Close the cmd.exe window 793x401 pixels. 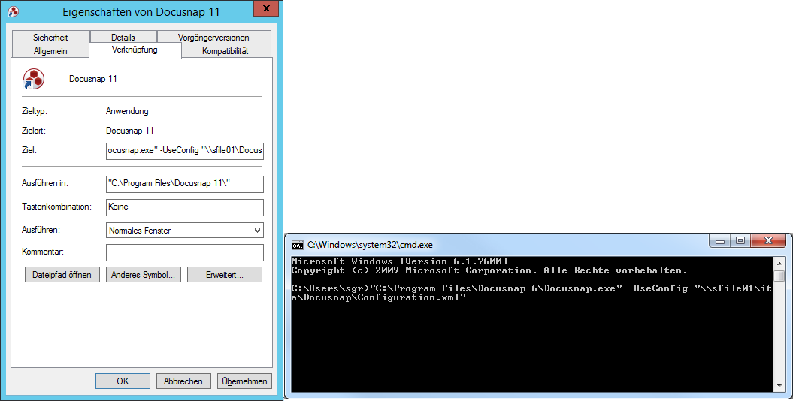pyautogui.click(x=768, y=241)
